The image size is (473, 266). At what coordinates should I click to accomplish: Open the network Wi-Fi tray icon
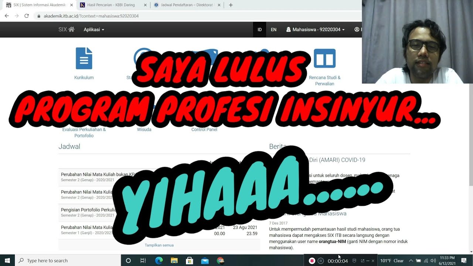(426, 260)
